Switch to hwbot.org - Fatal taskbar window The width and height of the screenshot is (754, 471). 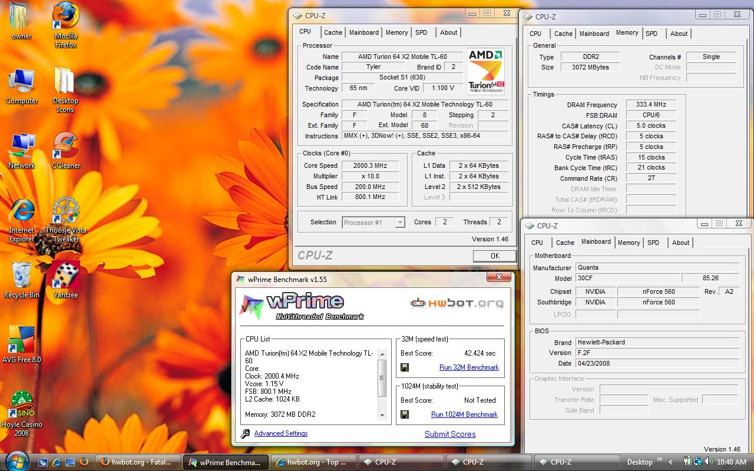[x=137, y=462]
